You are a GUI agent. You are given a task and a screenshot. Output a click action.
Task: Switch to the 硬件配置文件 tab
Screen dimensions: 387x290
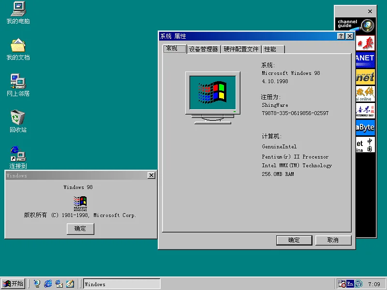pyautogui.click(x=241, y=49)
